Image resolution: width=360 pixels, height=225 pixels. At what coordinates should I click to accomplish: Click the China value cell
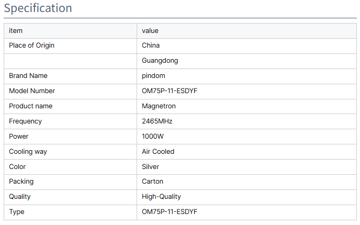[x=246, y=46]
